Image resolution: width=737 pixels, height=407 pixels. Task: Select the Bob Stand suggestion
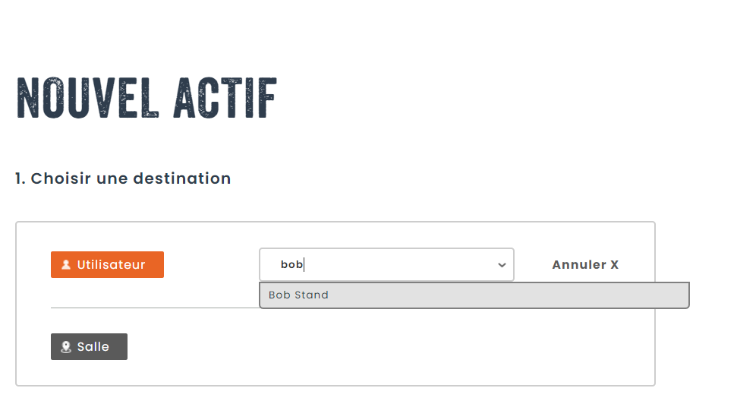click(x=299, y=295)
